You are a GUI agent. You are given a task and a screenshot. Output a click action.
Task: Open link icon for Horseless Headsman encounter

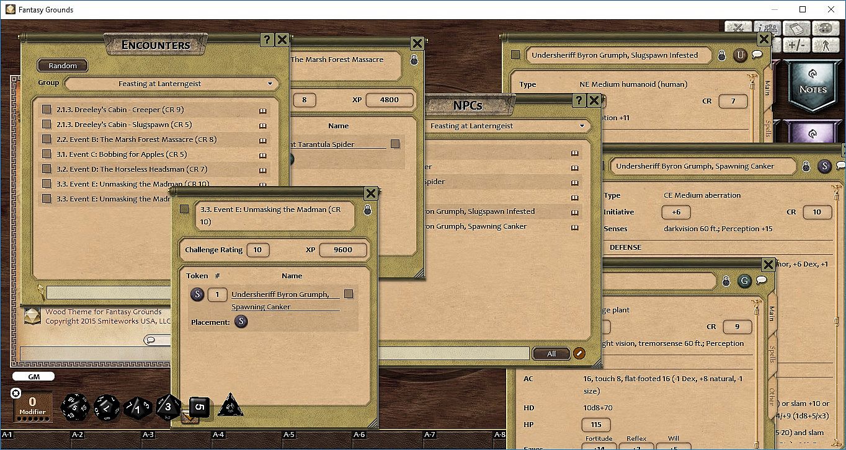coord(262,170)
